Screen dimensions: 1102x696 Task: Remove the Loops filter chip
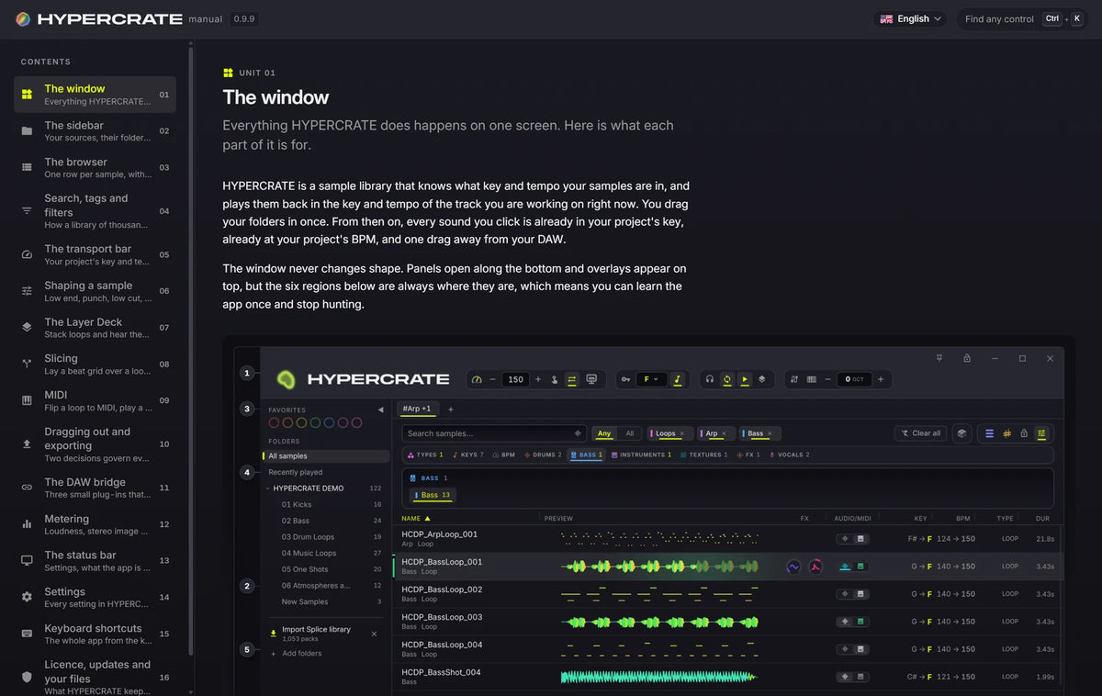point(681,433)
